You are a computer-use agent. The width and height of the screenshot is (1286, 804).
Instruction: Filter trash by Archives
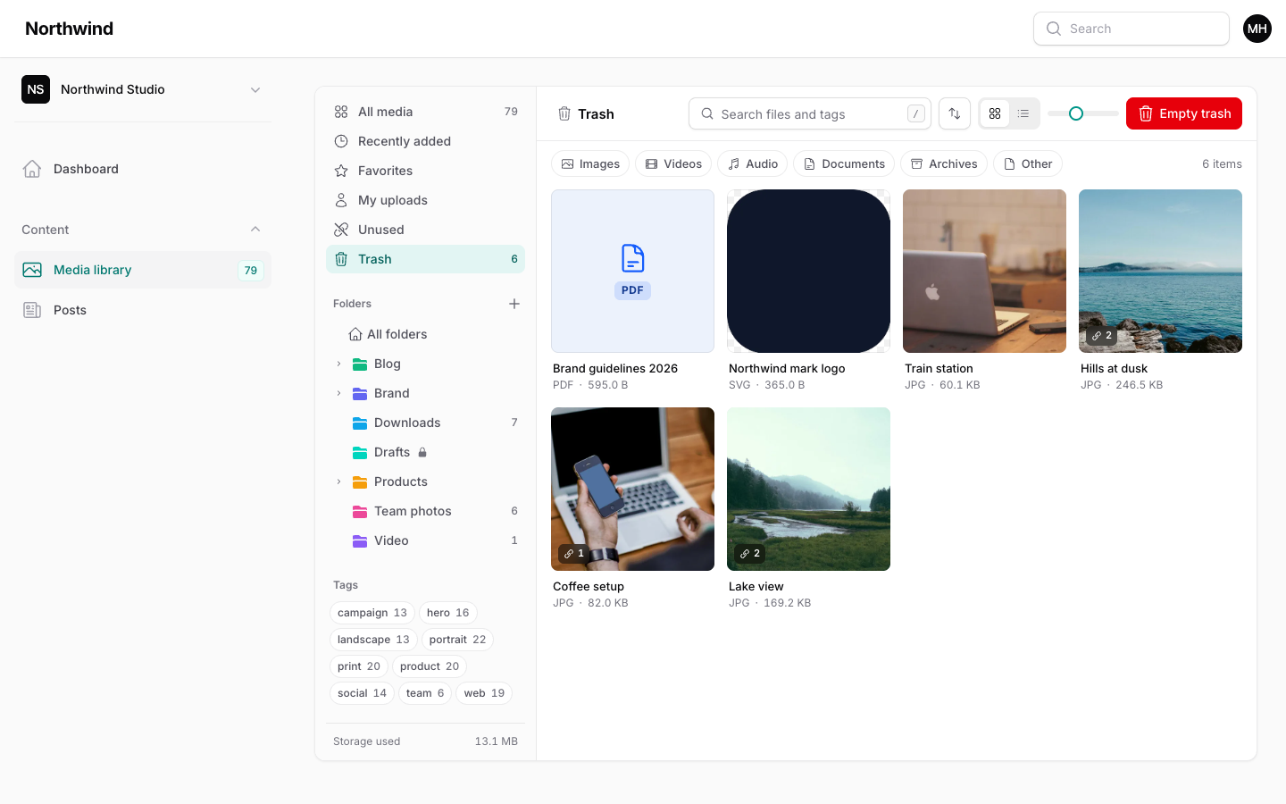[944, 163]
